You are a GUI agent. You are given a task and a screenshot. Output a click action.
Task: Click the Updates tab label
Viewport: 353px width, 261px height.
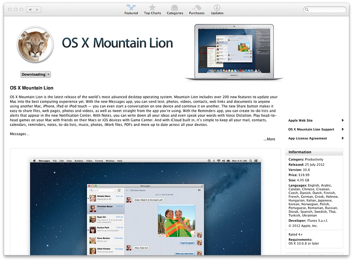[x=217, y=13]
